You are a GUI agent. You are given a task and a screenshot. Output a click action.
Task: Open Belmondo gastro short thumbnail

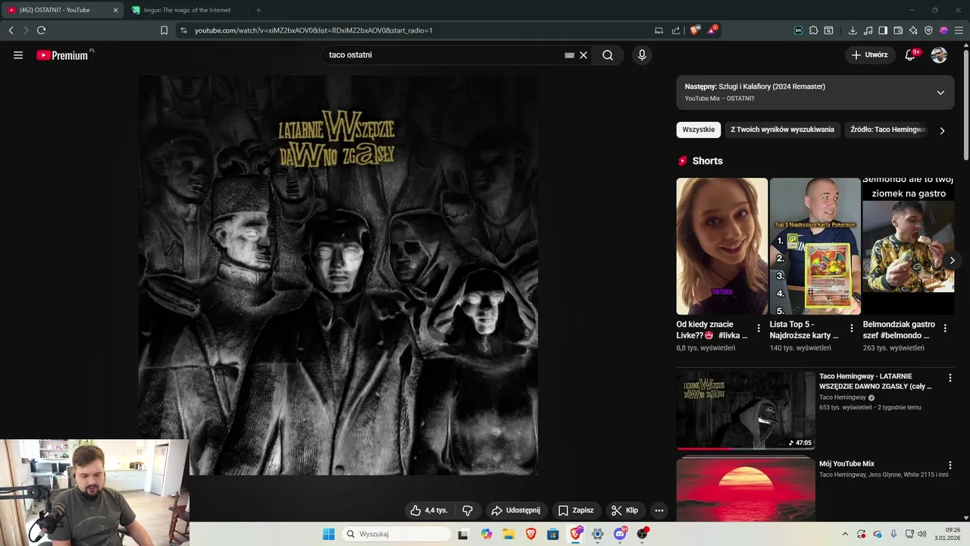(x=909, y=246)
